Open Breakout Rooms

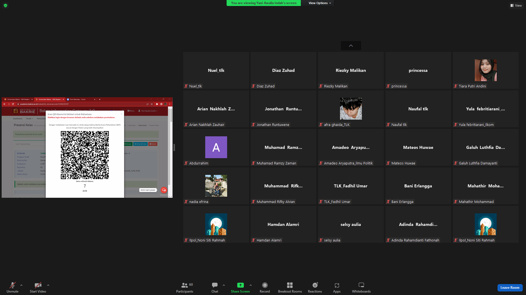point(290,287)
